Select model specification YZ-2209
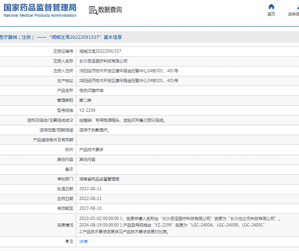 87,110
